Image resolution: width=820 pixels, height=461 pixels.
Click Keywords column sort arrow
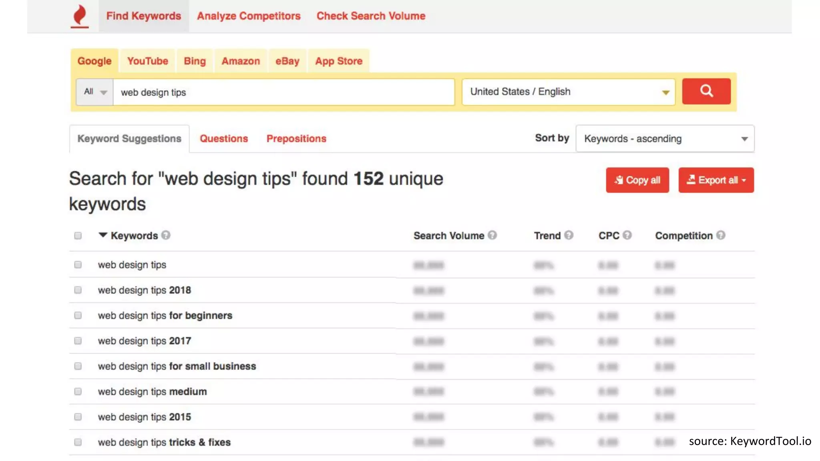click(x=103, y=235)
